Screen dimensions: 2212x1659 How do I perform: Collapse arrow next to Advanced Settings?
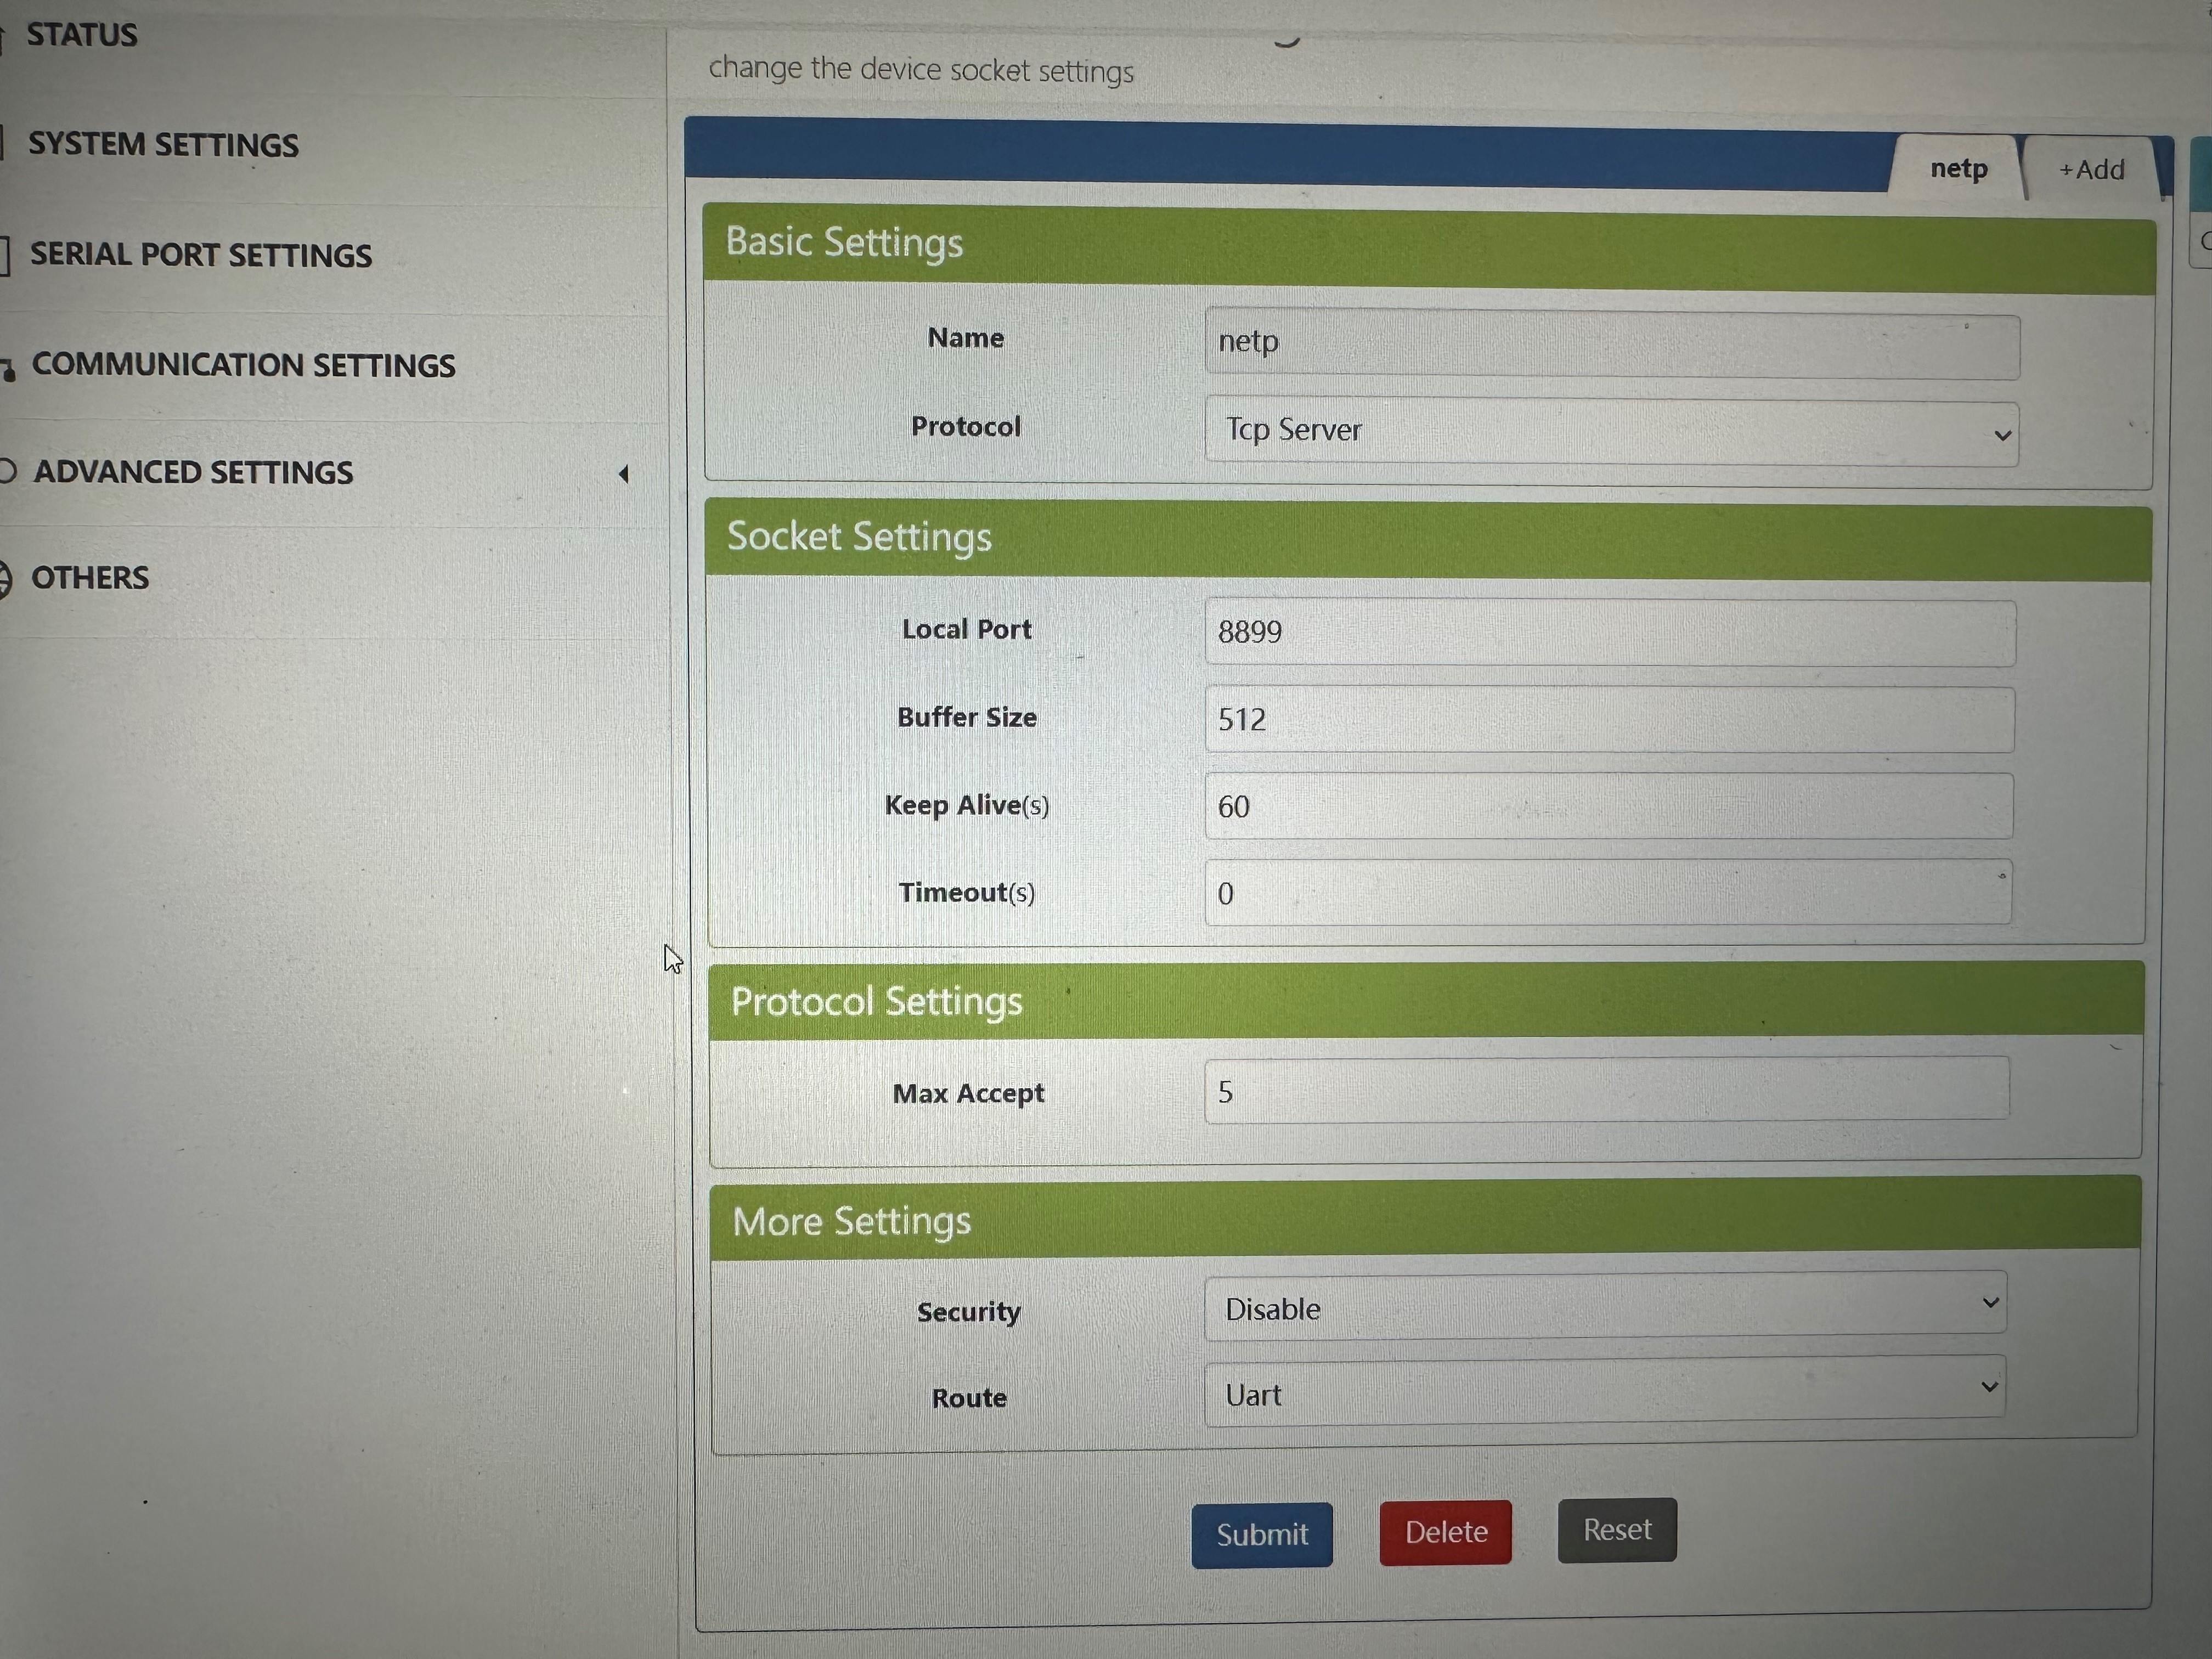point(624,474)
